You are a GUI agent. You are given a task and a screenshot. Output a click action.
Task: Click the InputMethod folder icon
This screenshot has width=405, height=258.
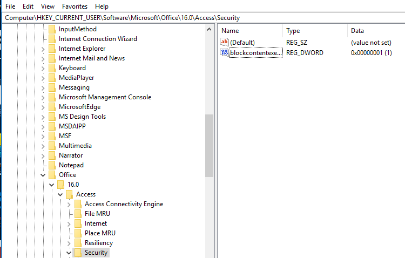click(x=52, y=29)
